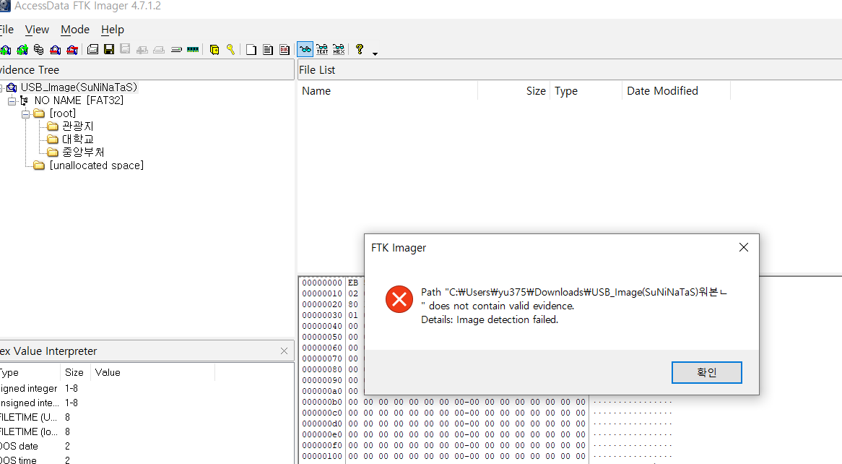Screen dimensions: 842x464
Task: Open the Image Mounting tool icon
Action: click(x=39, y=49)
